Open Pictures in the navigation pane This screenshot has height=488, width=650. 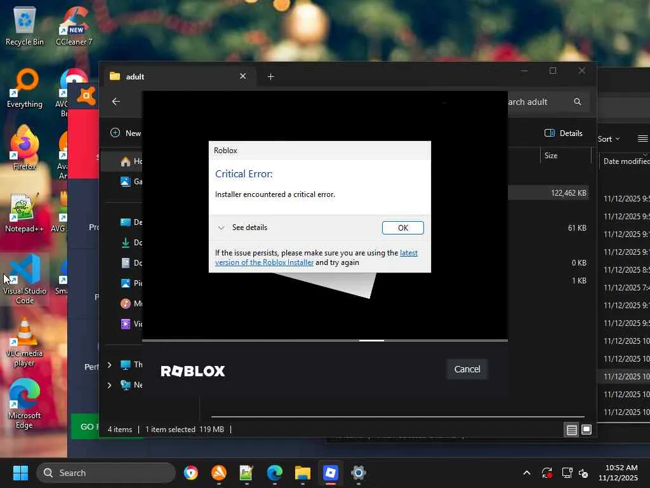coord(131,283)
